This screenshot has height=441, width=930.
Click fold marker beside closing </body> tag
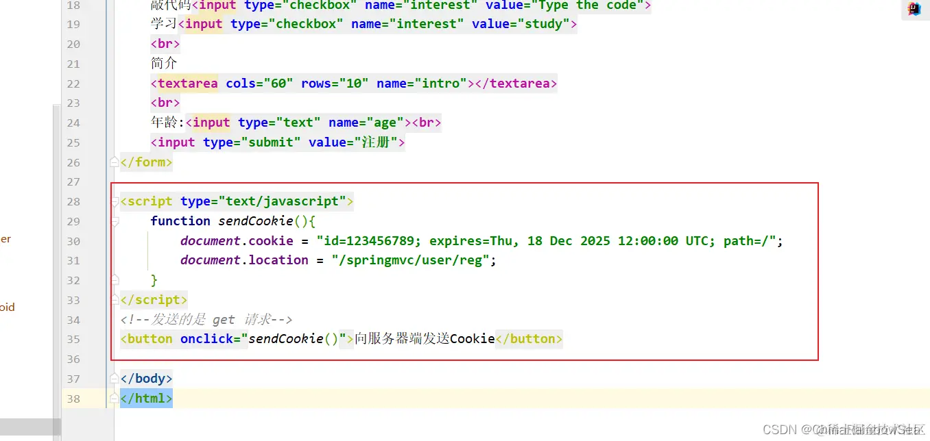click(115, 379)
